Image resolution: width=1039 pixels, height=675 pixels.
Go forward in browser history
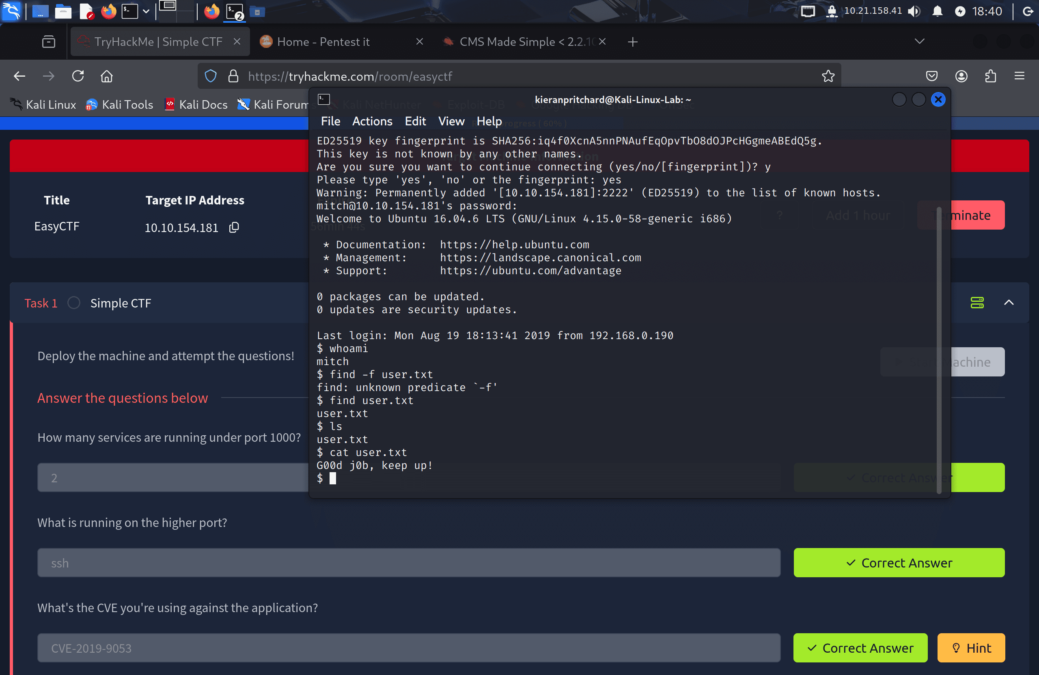click(x=48, y=76)
